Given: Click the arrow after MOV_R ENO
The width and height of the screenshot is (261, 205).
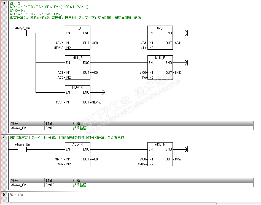Looking at the screenshot, I should pos(104,92).
